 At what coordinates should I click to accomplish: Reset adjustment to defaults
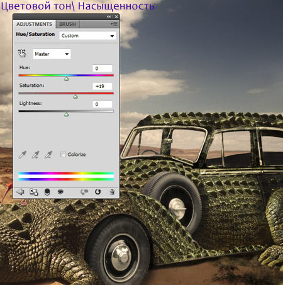click(97, 192)
